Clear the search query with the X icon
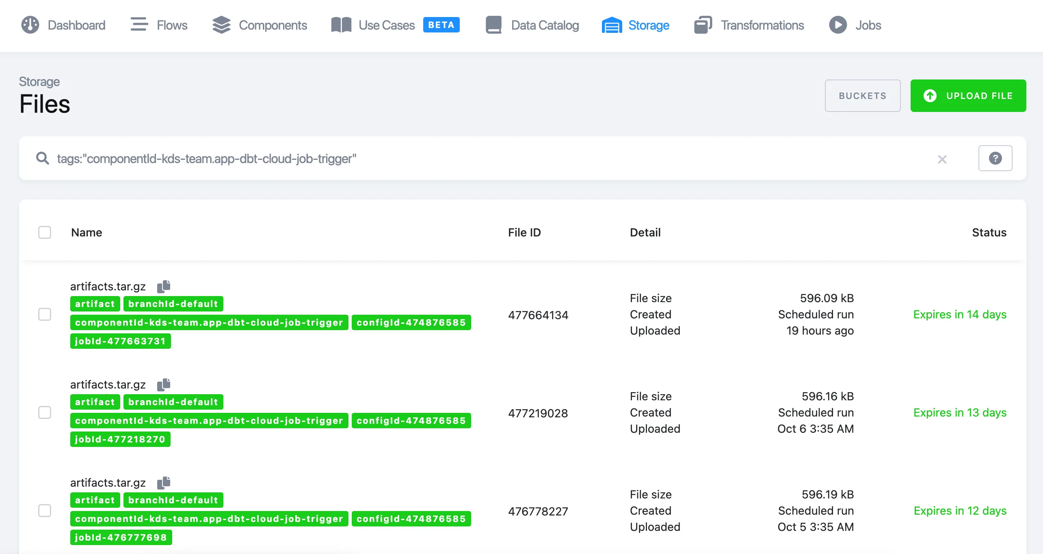The image size is (1043, 554). click(942, 159)
